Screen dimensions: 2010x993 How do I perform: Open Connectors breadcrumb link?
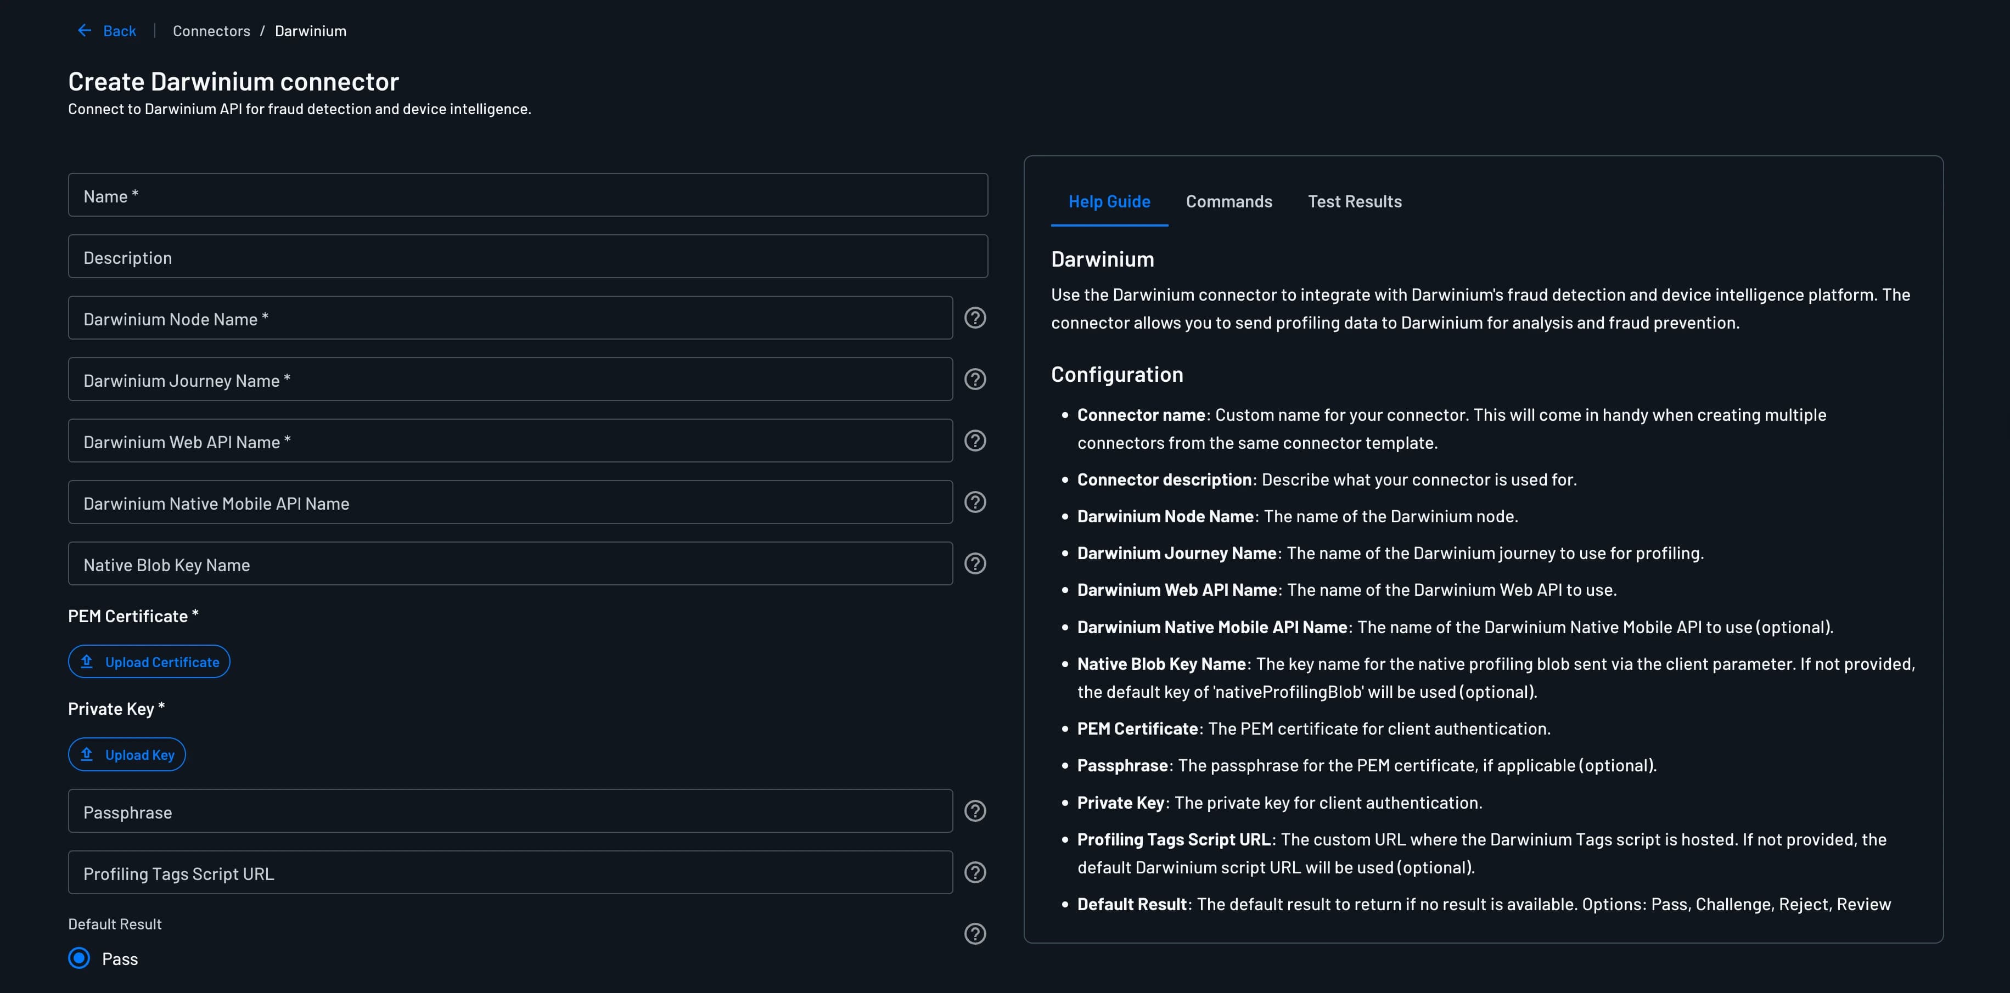(x=211, y=31)
